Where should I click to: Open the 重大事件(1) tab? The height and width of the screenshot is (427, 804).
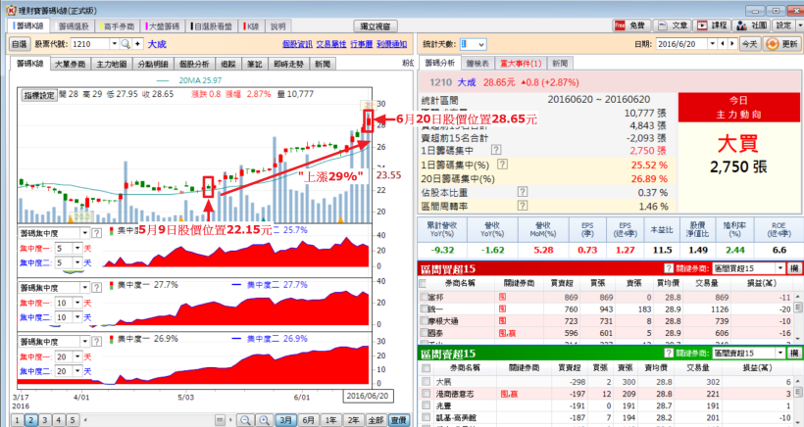[x=521, y=64]
